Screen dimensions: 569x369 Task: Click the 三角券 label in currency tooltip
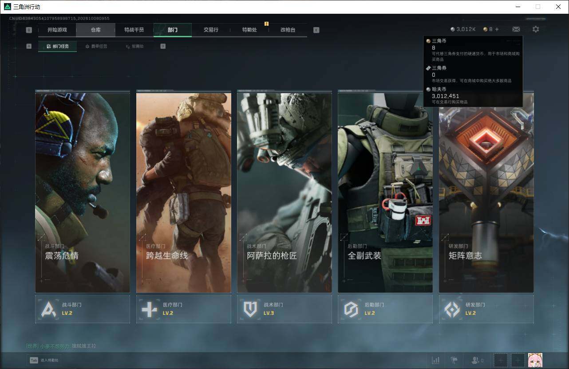[x=439, y=68]
